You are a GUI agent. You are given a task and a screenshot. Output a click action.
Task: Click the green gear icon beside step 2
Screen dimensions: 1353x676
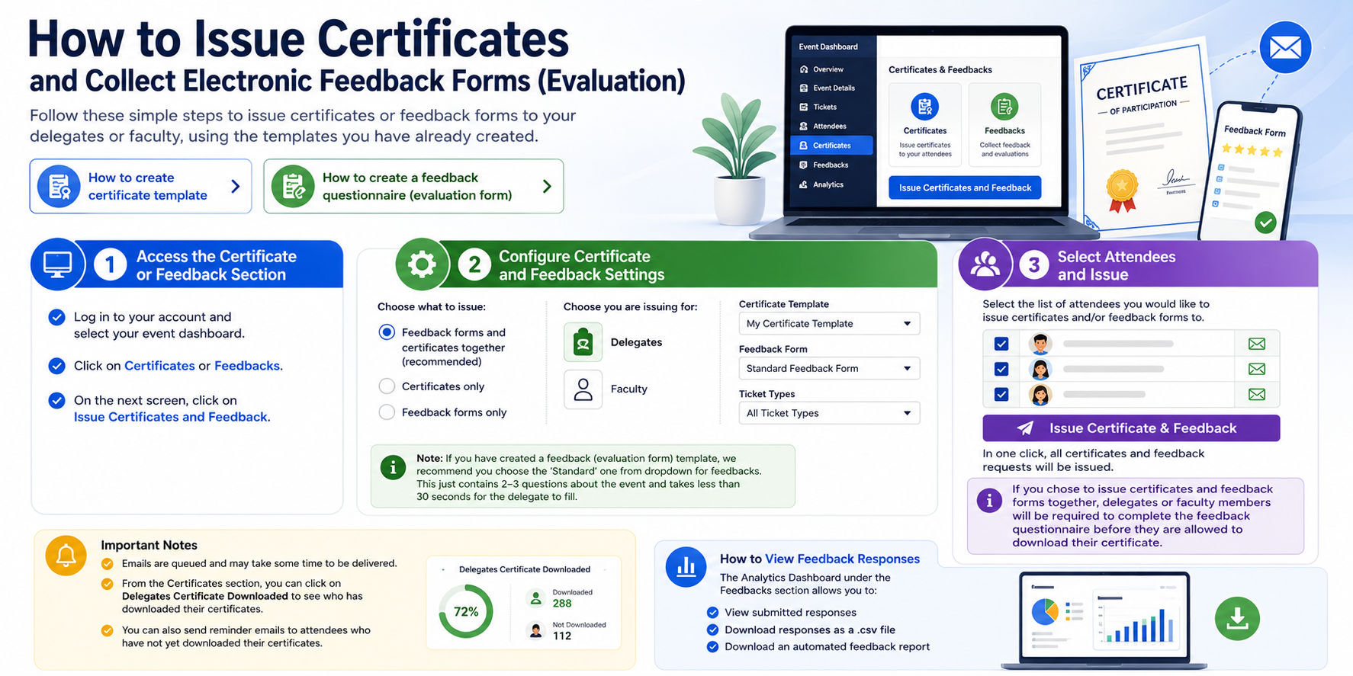pyautogui.click(x=422, y=264)
